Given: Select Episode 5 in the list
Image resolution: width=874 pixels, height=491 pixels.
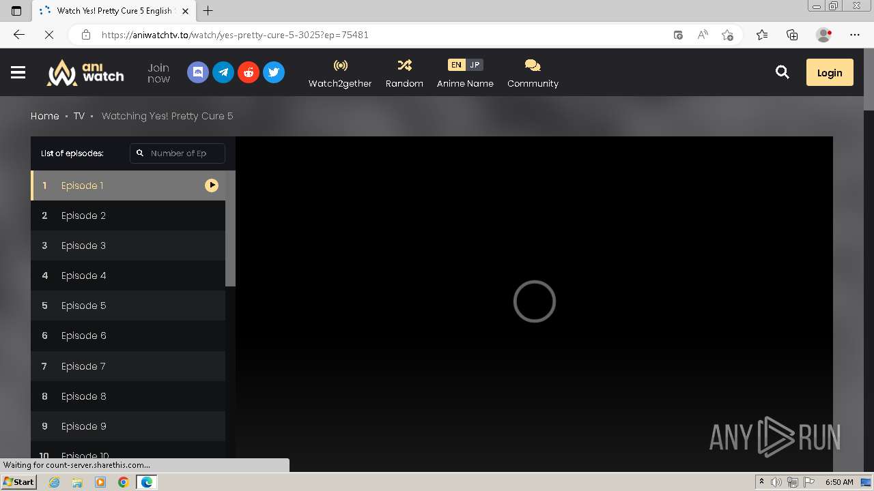Looking at the screenshot, I should pyautogui.click(x=128, y=306).
